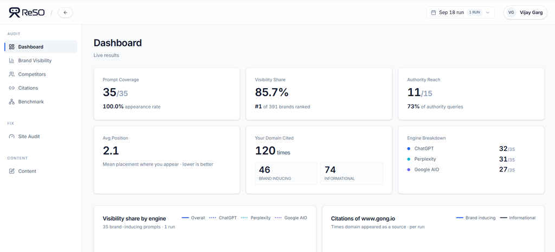
Task: Click the 32/35 ChatGPT score
Action: click(507, 149)
